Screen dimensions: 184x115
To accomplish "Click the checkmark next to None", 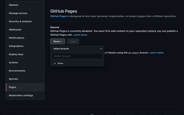I will [x=55, y=63].
